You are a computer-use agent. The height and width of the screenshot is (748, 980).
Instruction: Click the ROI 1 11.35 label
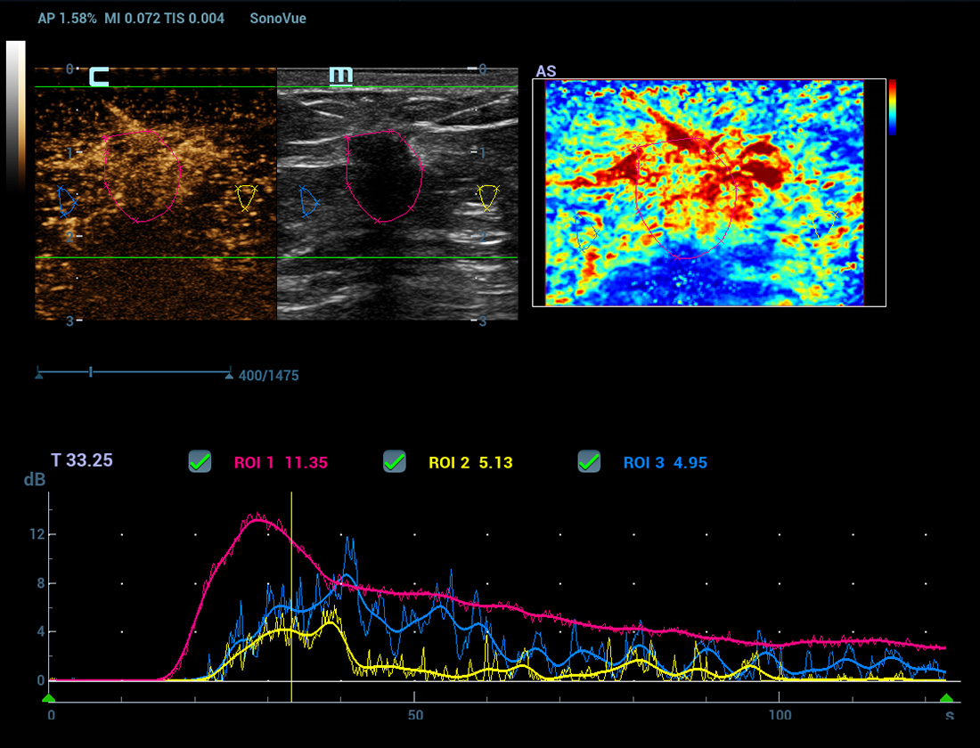(x=281, y=462)
